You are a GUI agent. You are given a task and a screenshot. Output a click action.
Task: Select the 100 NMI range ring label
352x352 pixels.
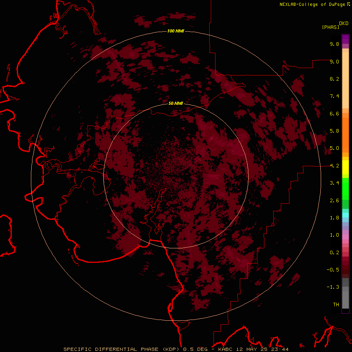tap(176, 31)
